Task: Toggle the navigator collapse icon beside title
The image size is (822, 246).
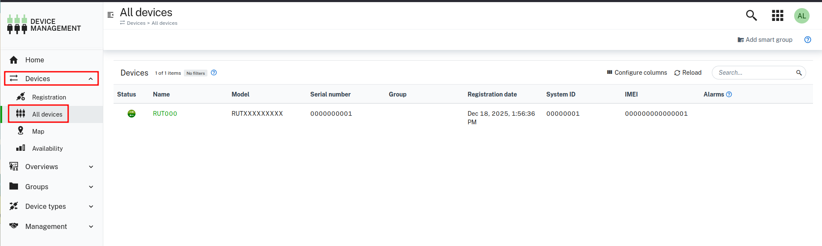Action: [x=111, y=15]
